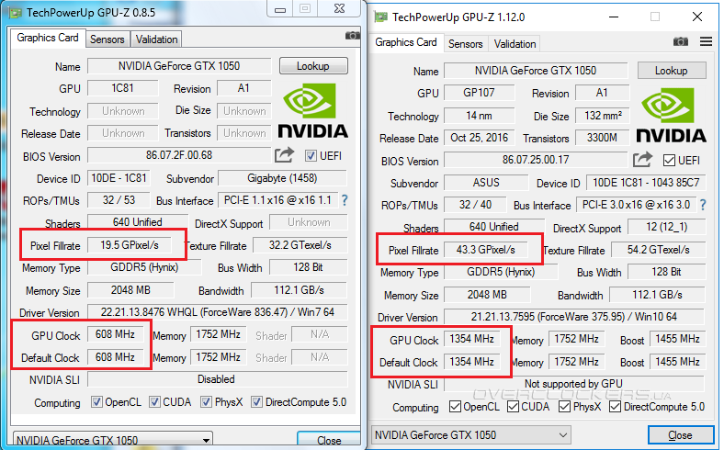Select Graphics Card tab in GPU-Z 0.8.5
Screen dimensions: 724x450
click(48, 38)
